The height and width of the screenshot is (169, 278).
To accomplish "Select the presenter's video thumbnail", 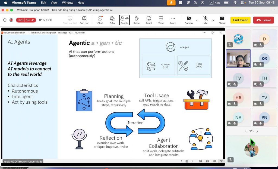I will pos(238,59).
